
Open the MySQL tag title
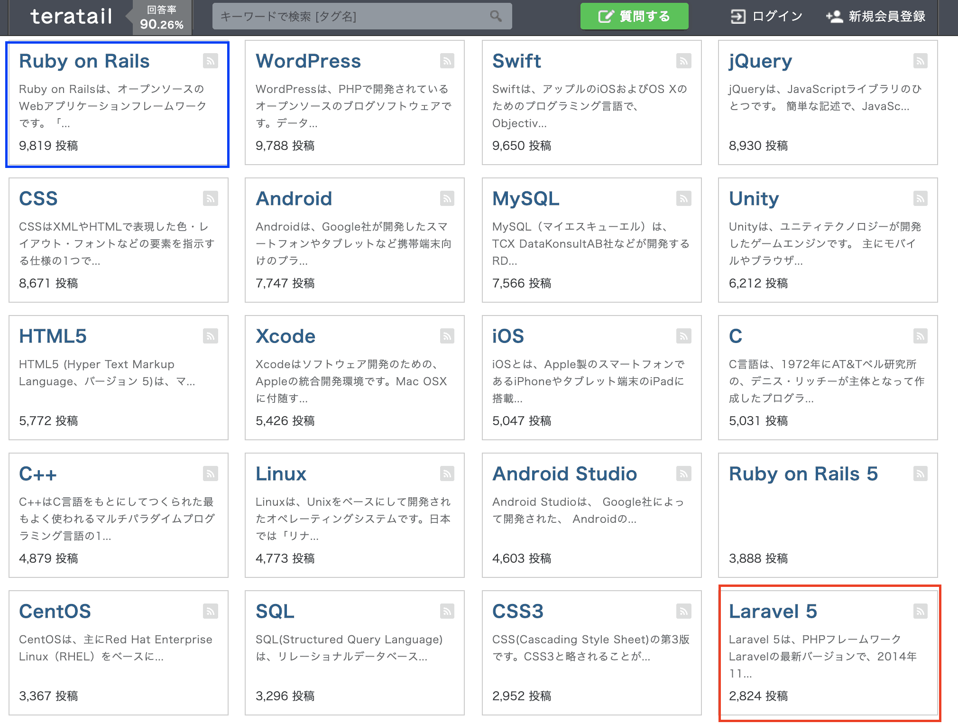click(526, 199)
